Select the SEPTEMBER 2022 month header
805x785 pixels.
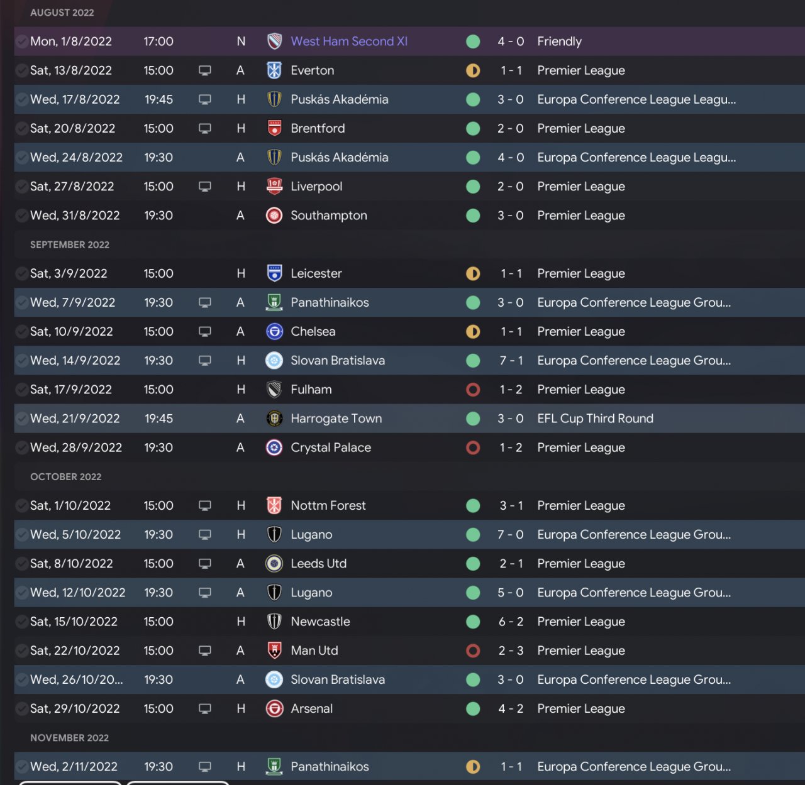coord(70,244)
